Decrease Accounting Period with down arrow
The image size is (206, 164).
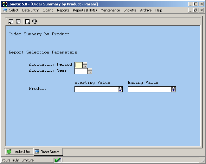tap(85, 66)
